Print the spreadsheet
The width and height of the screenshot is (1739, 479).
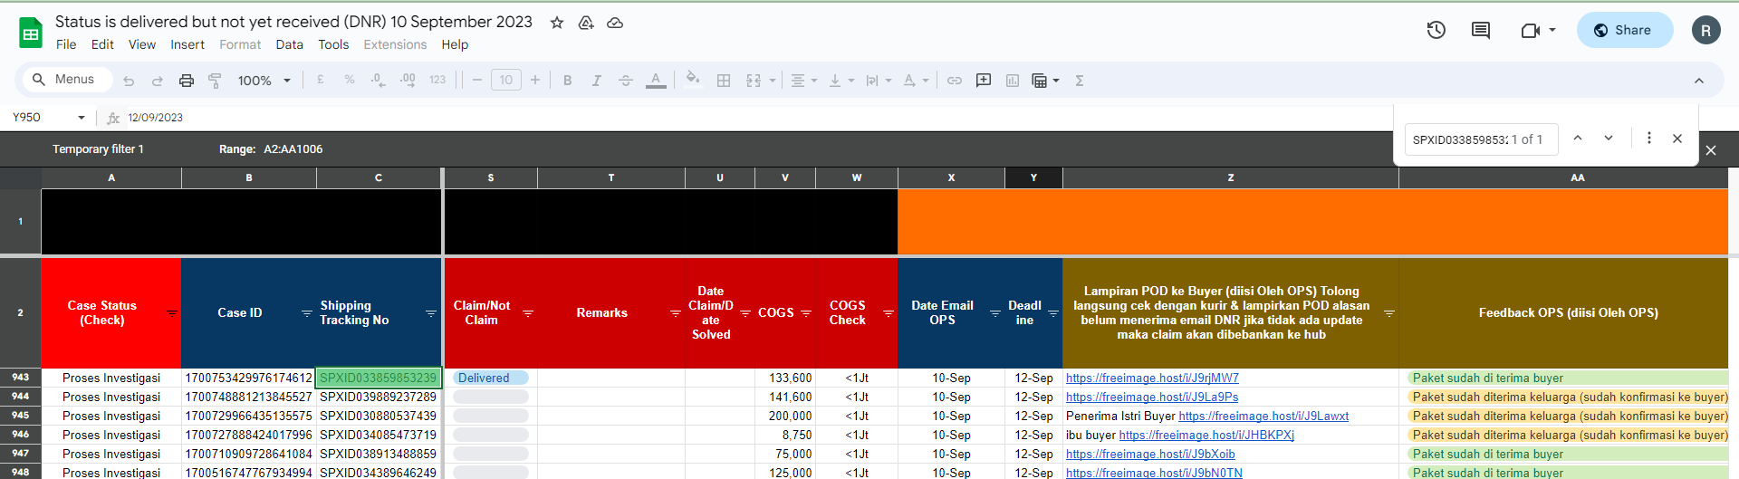click(x=187, y=81)
